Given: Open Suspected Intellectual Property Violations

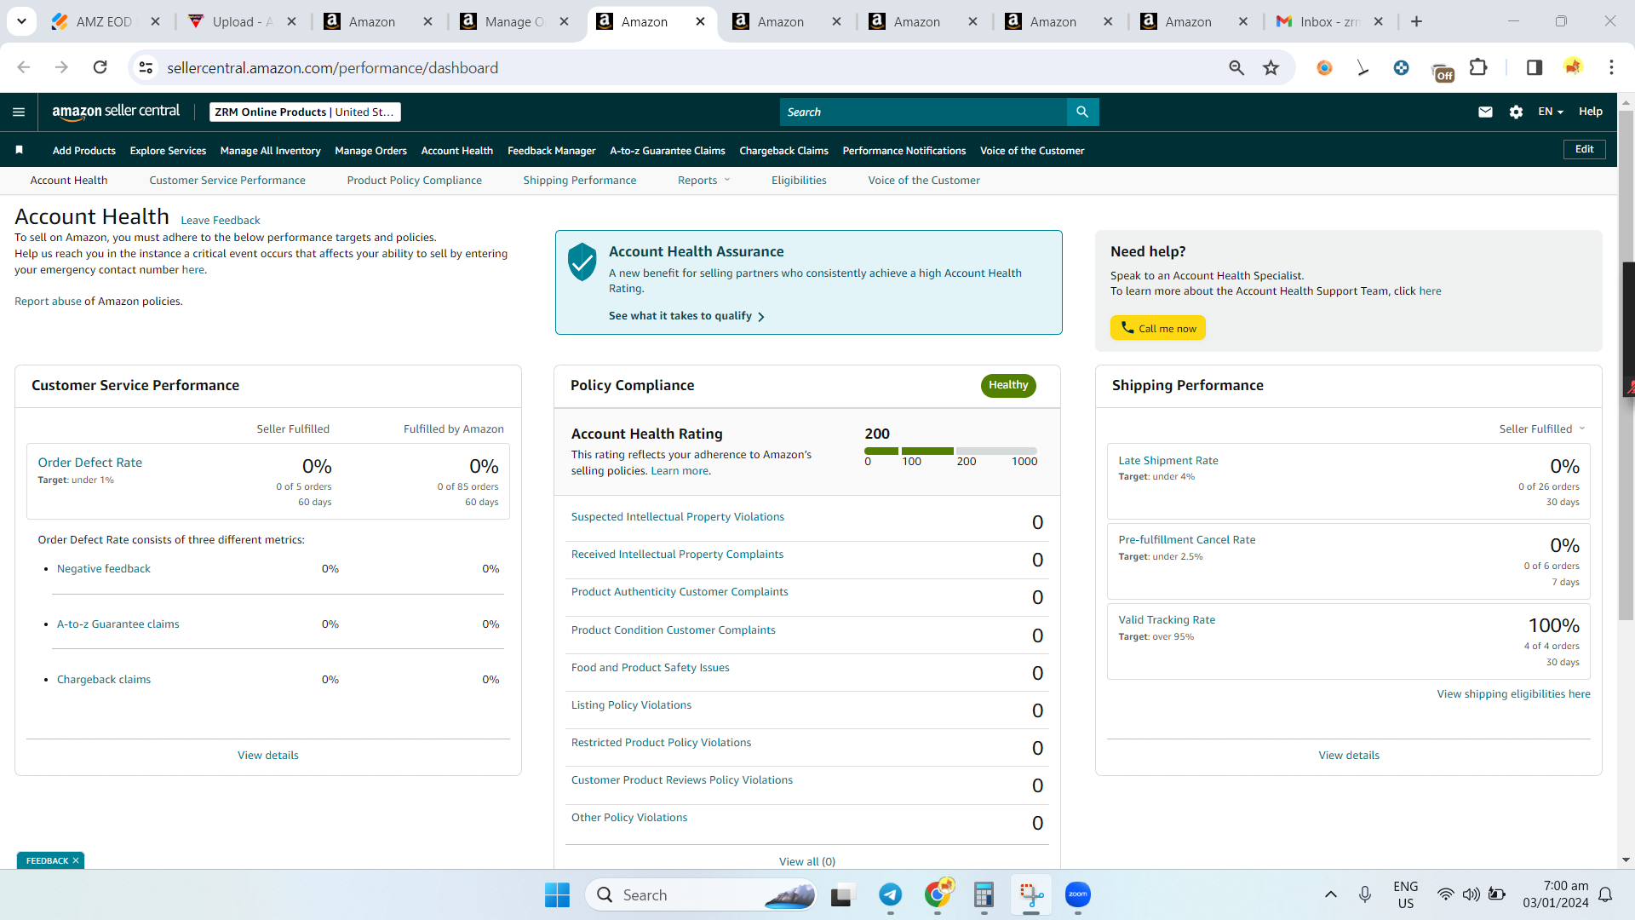Looking at the screenshot, I should 678,516.
